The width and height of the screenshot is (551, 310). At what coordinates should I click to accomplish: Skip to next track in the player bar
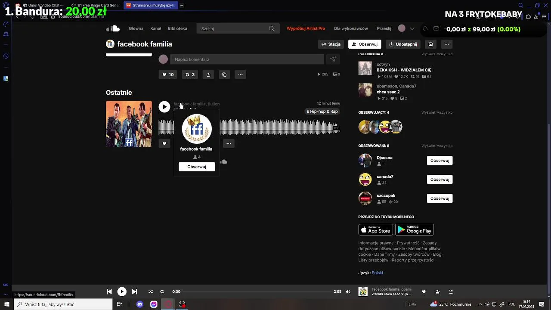click(x=134, y=292)
